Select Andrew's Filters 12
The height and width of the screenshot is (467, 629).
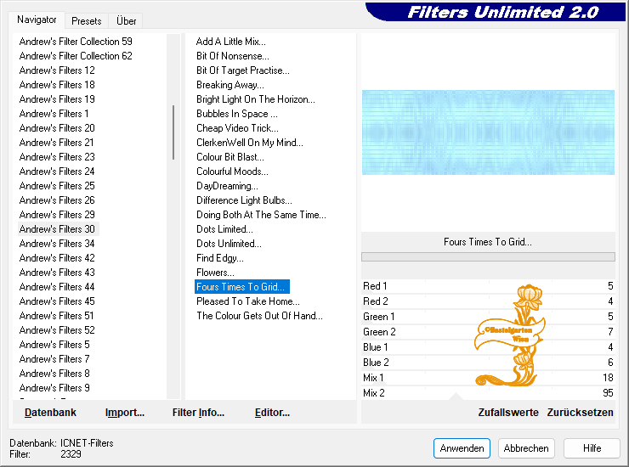coord(57,70)
